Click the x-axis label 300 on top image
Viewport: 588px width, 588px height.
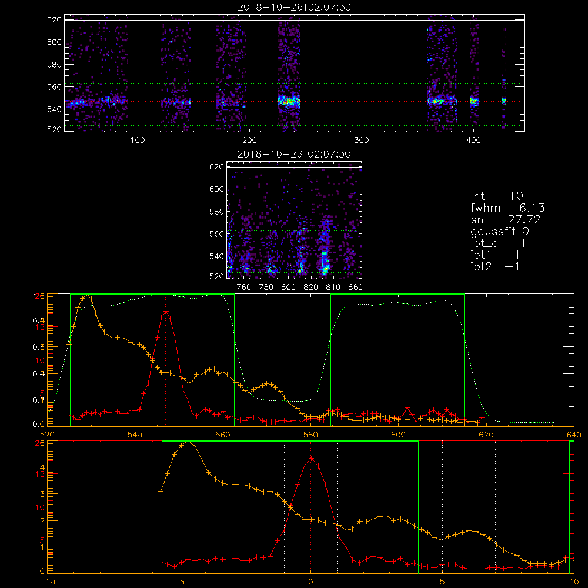pos(362,141)
